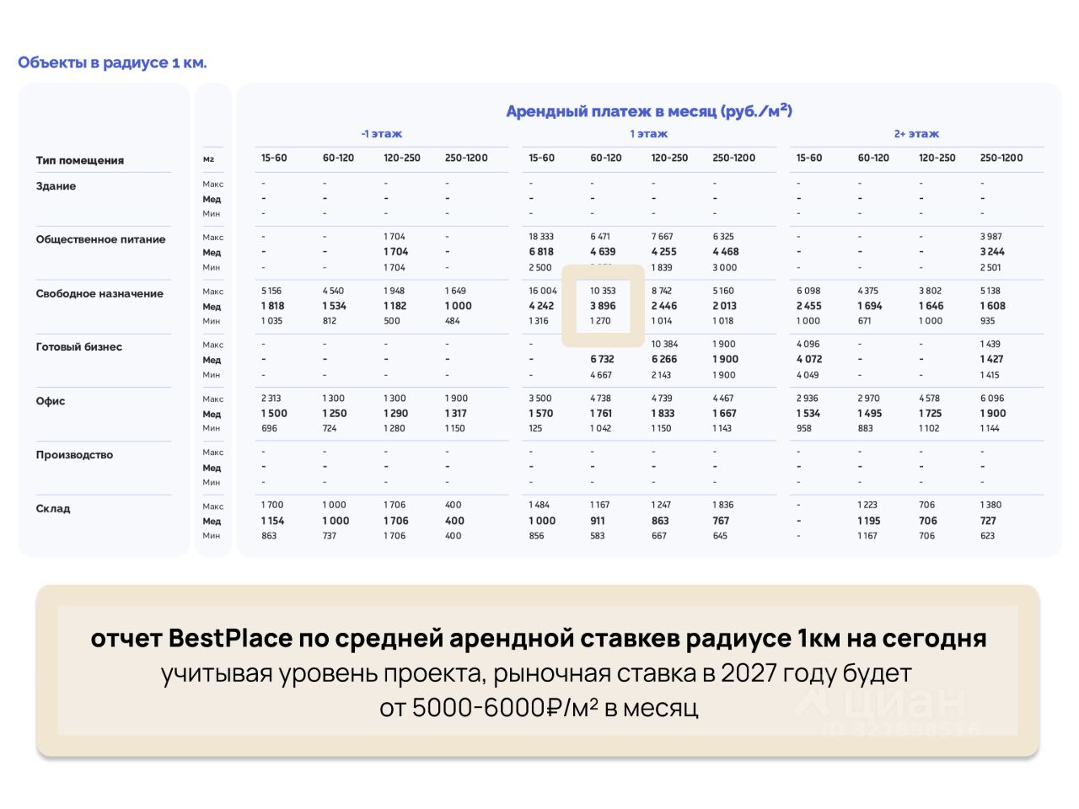Select the "Готовый бизнес" row label
Viewport: 1079px width, 809px height.
[x=79, y=347]
